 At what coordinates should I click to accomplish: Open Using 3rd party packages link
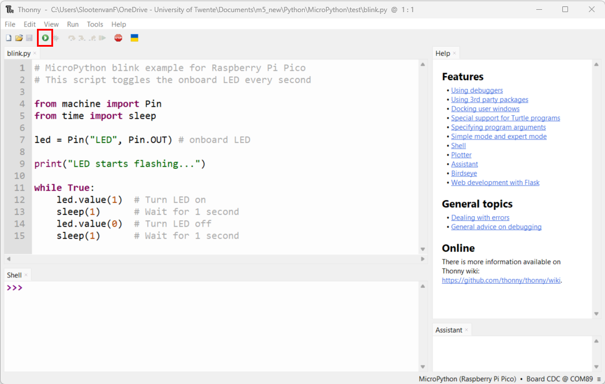click(x=490, y=100)
